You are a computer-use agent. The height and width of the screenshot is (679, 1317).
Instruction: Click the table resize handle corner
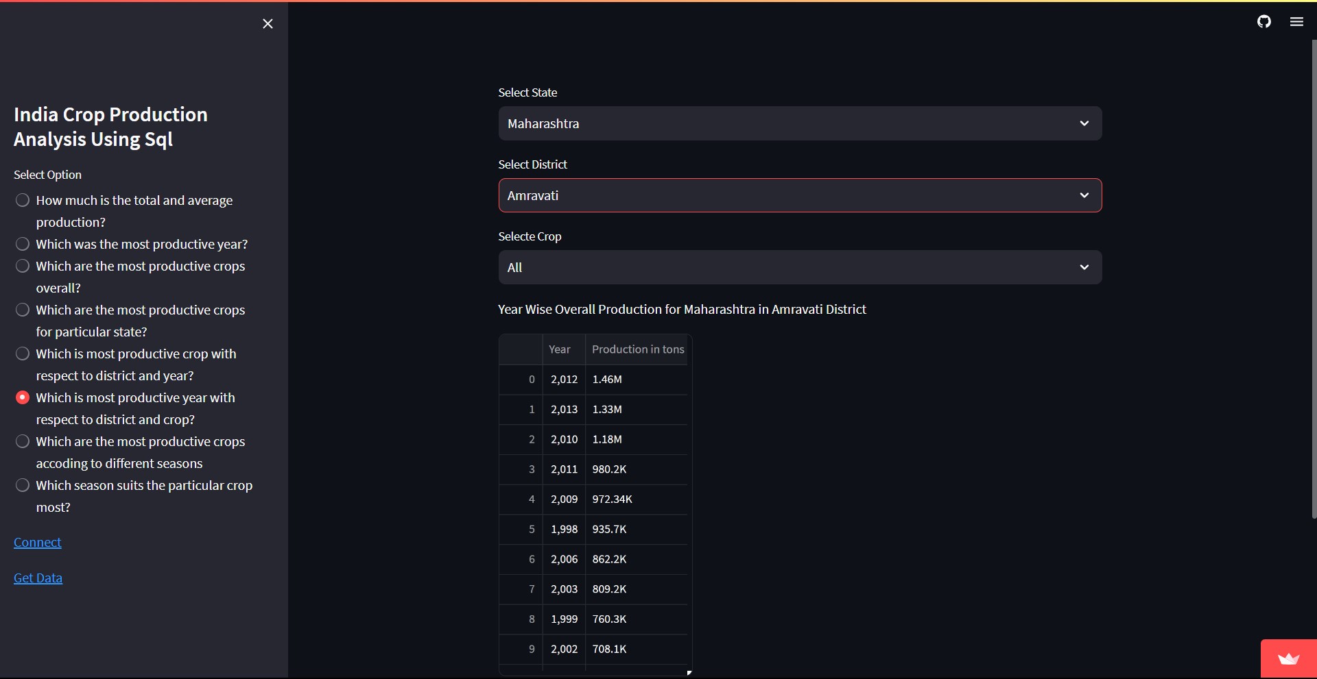click(689, 673)
